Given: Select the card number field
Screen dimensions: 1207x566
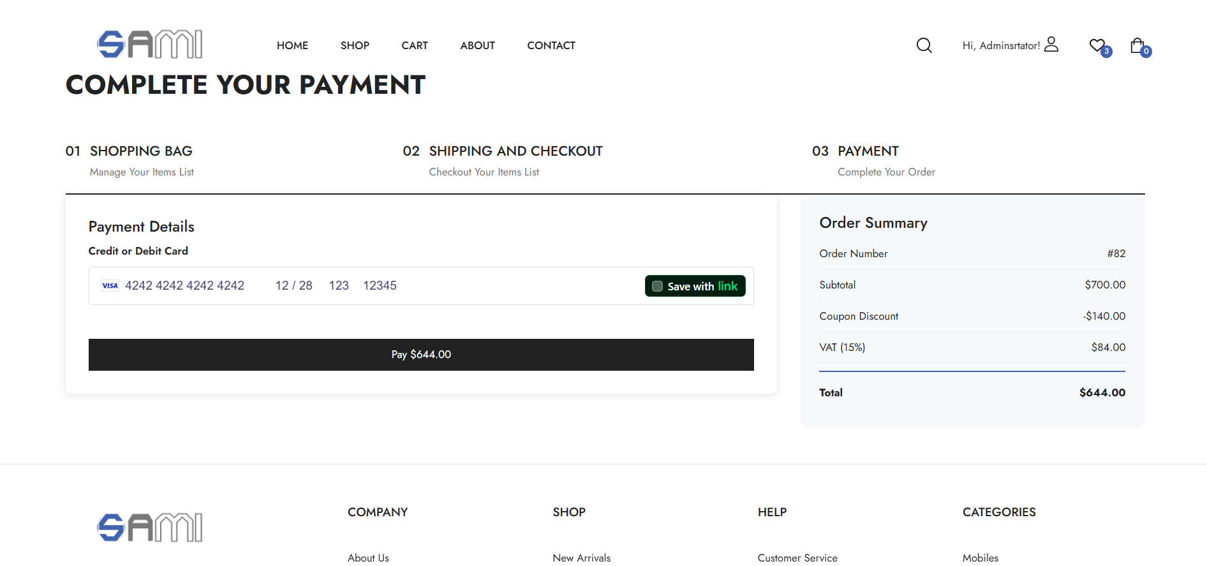Looking at the screenshot, I should pos(184,286).
